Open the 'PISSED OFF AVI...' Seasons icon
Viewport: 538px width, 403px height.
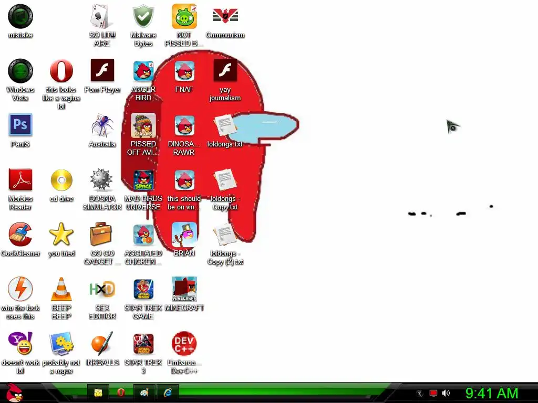point(143,125)
